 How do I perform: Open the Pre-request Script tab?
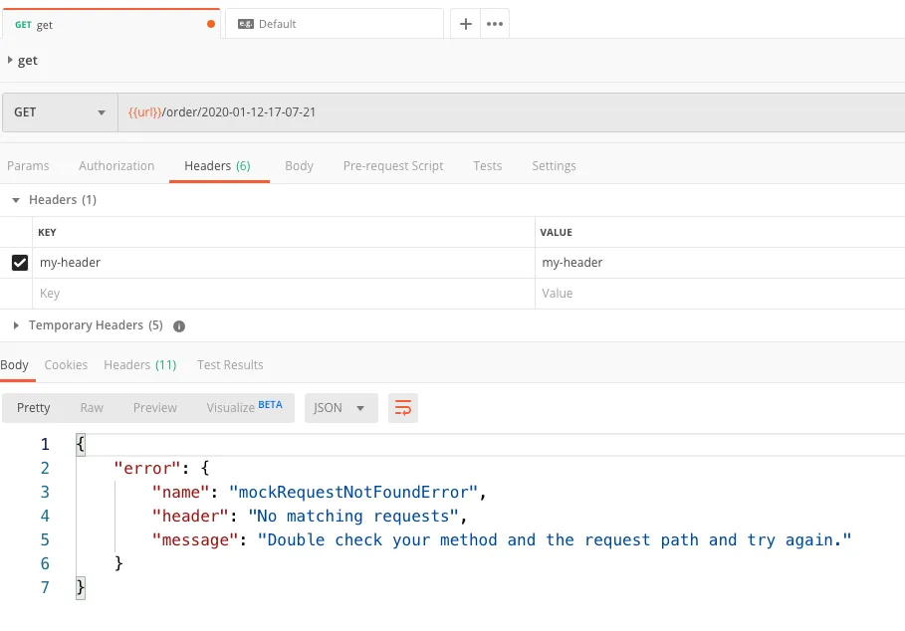[x=393, y=165]
